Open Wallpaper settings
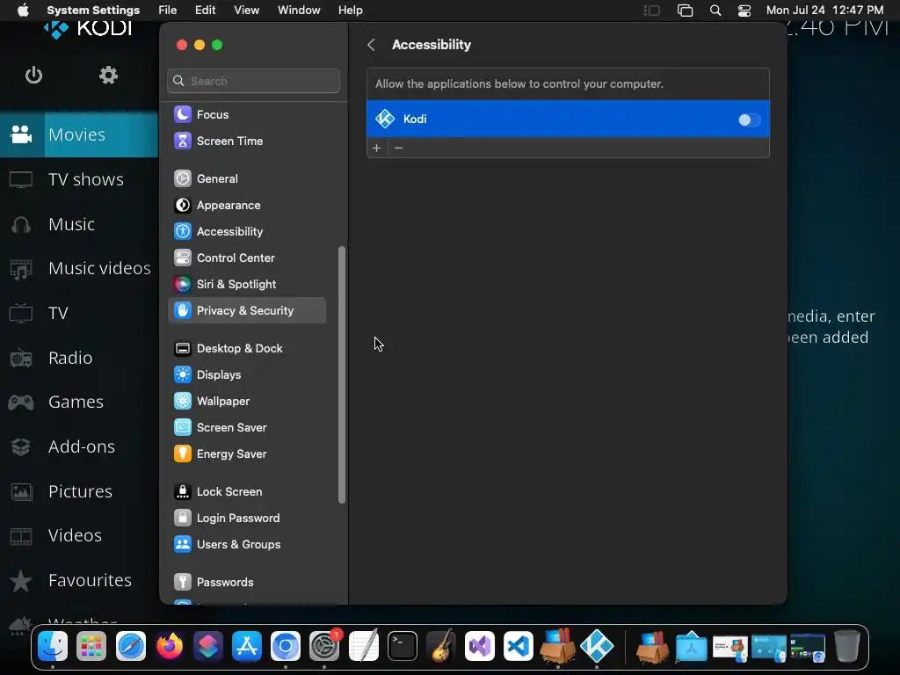Image resolution: width=900 pixels, height=675 pixels. coord(247,401)
